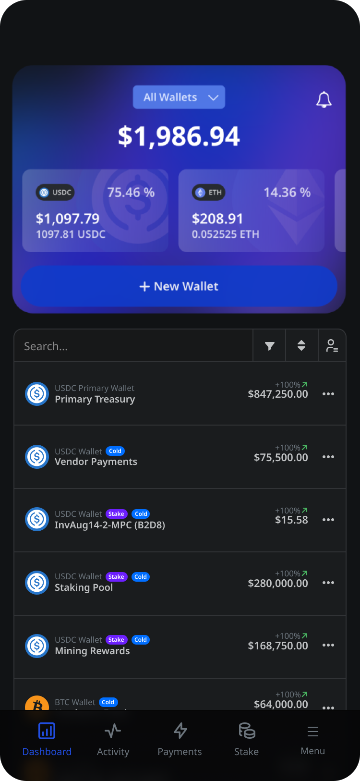Tap the New Wallet button
360x781 pixels.
pos(179,286)
